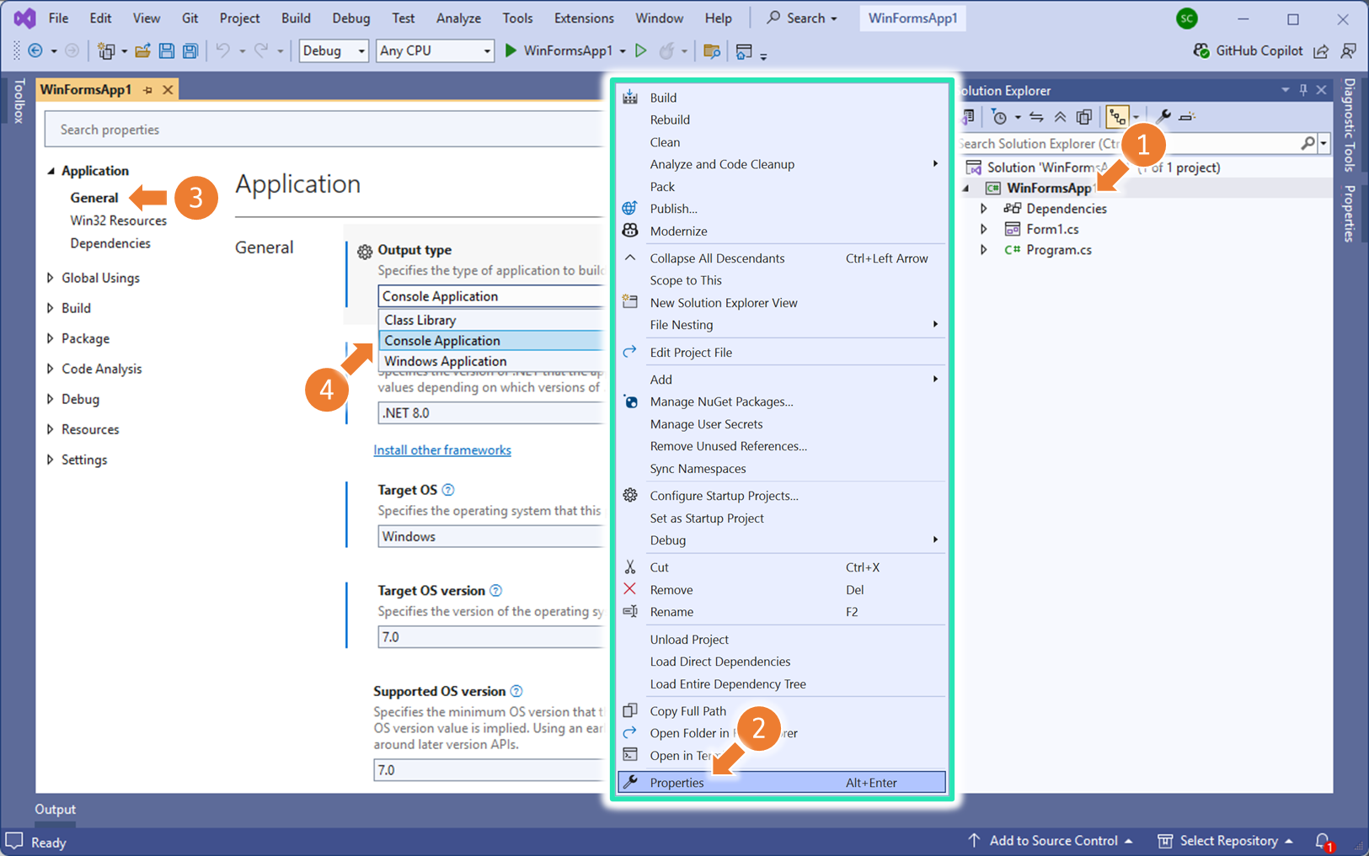Click the Target OS version help icon

496,591
